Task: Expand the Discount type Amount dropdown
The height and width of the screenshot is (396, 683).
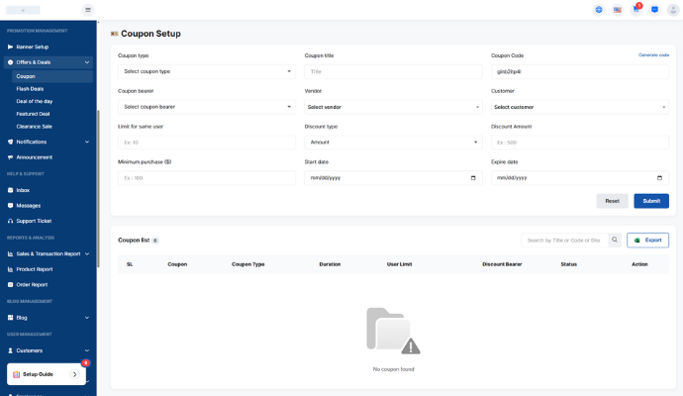Action: (393, 143)
